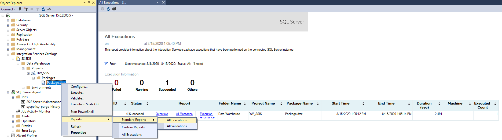
Task: Open the Execution Performance link
Action: click(x=206, y=115)
